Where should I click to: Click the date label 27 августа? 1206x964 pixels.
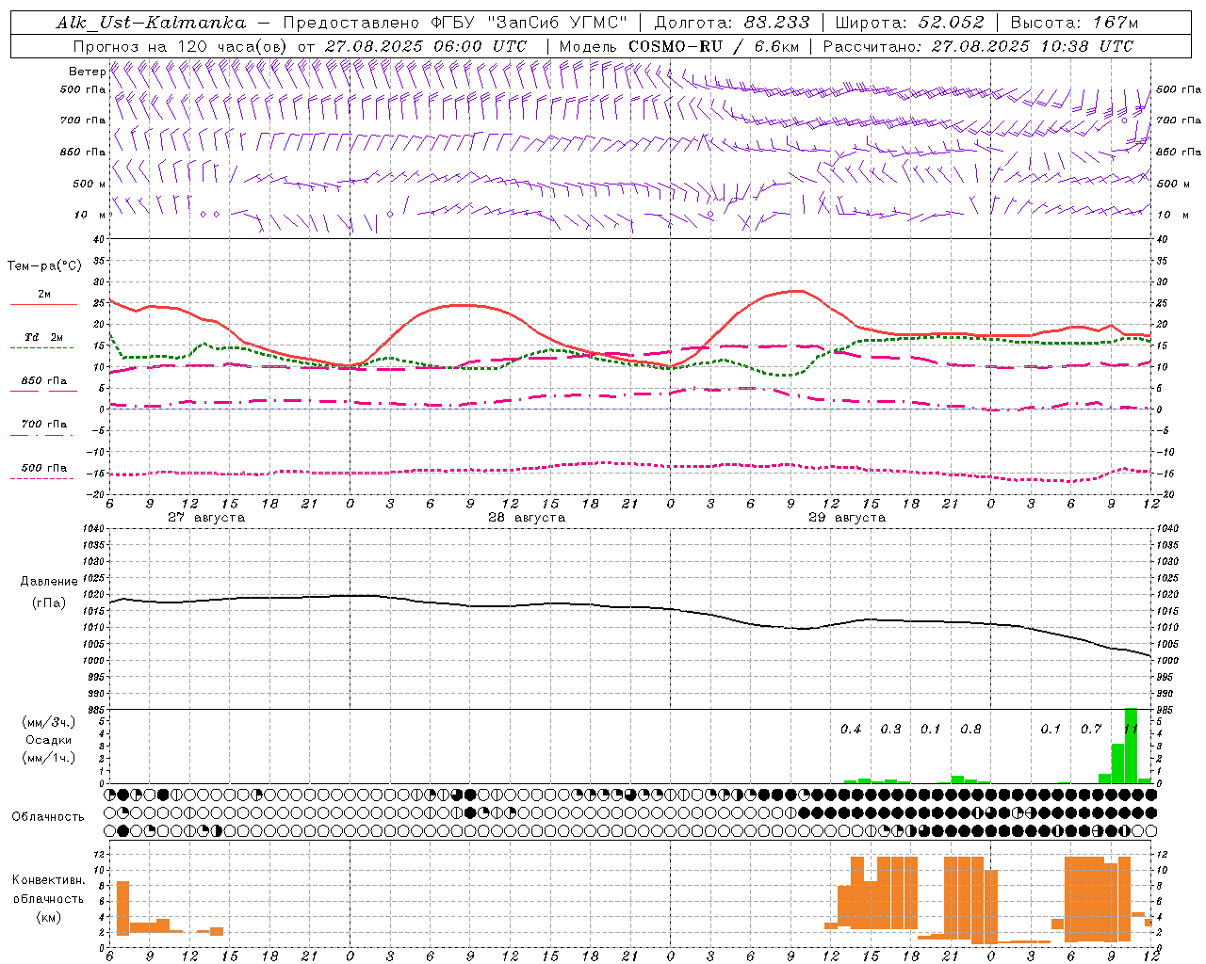point(206,518)
